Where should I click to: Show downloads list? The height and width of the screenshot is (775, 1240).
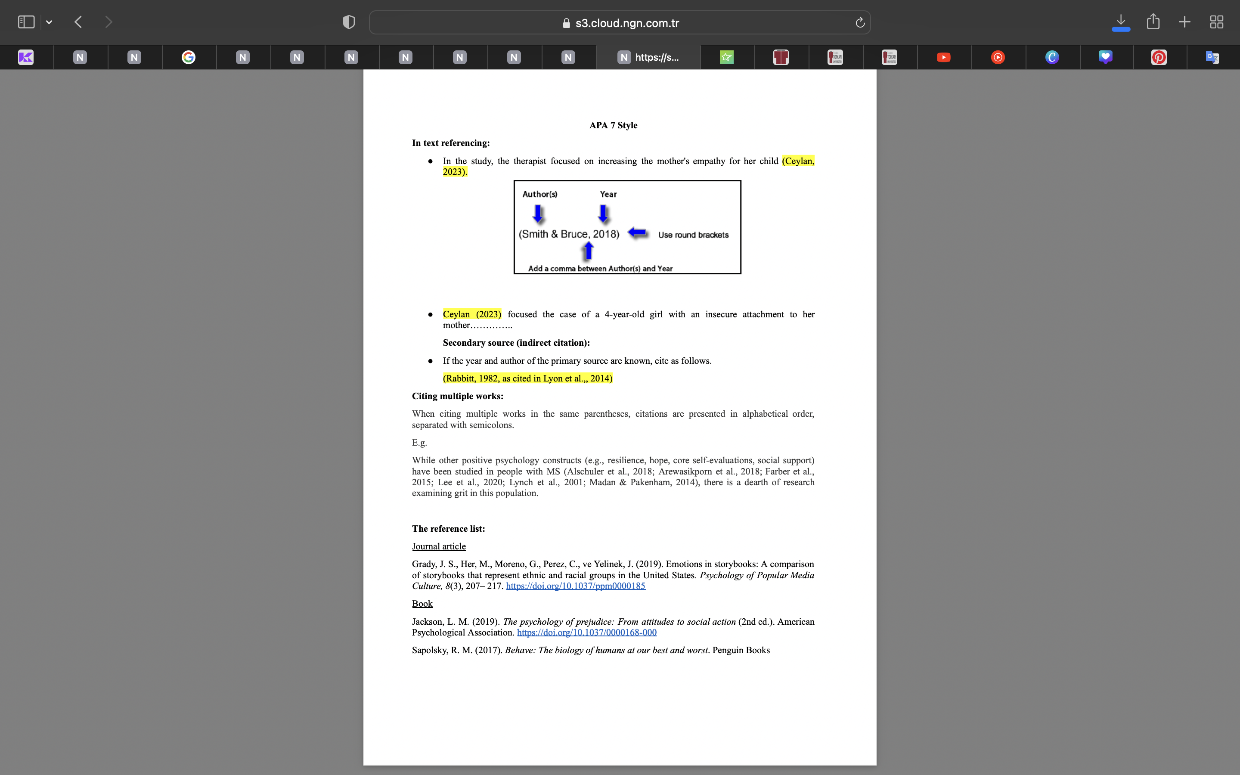[x=1121, y=22]
